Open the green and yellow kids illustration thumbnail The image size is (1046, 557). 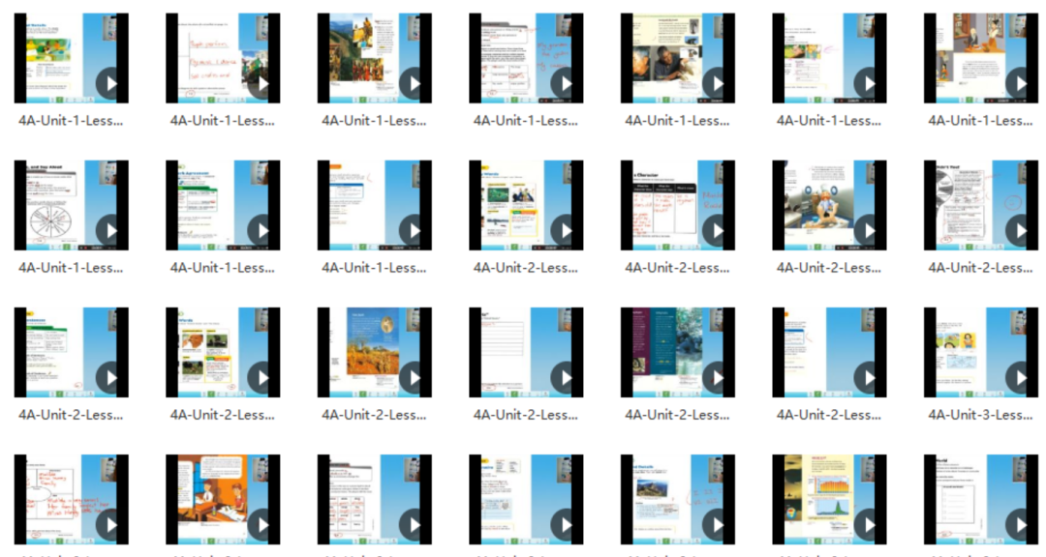(x=72, y=58)
